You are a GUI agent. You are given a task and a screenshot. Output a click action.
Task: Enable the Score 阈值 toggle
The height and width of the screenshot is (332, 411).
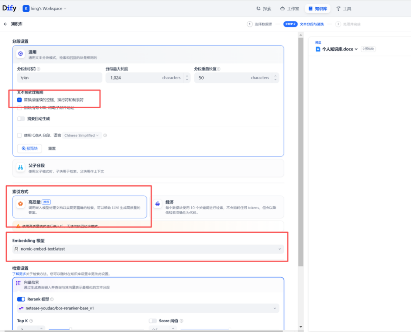[153, 321]
